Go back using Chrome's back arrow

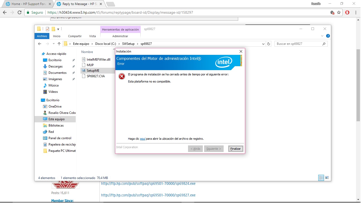pyautogui.click(x=5, y=12)
